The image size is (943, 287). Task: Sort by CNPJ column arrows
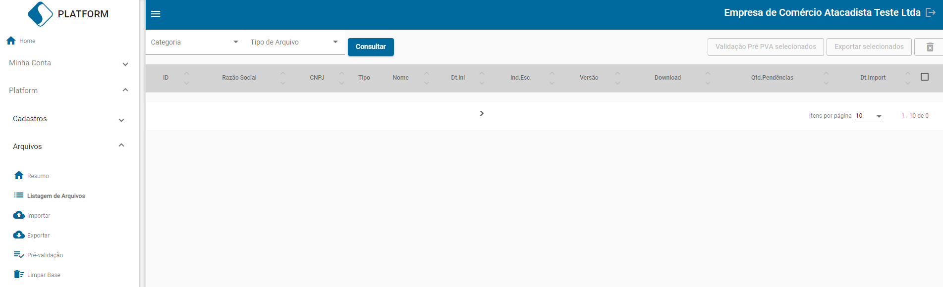coord(341,78)
